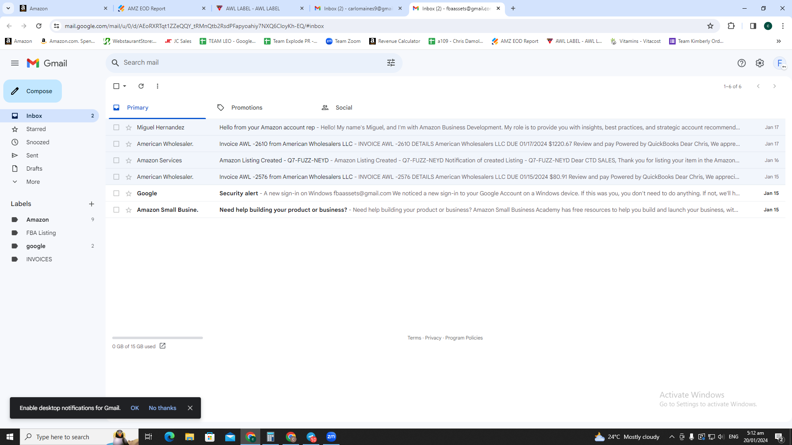
Task: Open the Privacy link
Action: click(433, 338)
